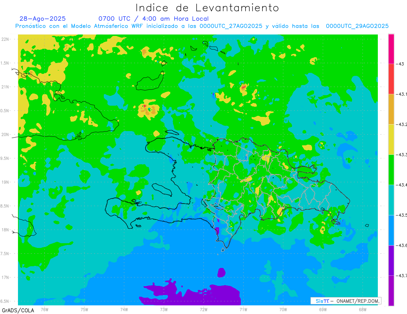Click the '-43.5' colorbar value
The image size is (407, 314).
[402, 215]
